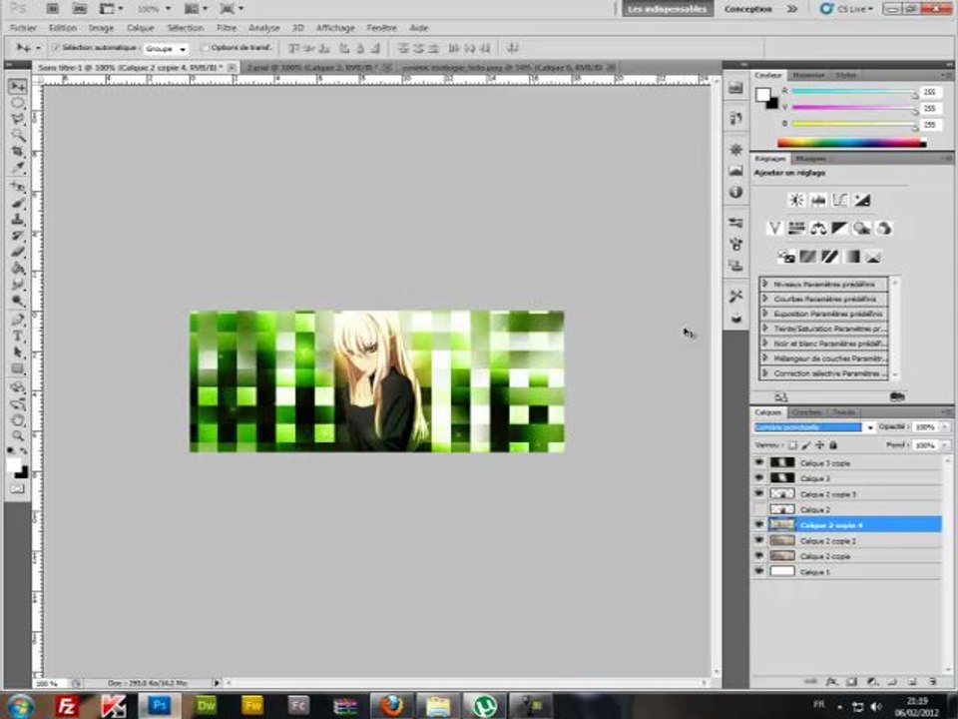Open the Info panel icon in the dock
This screenshot has height=719, width=958.
click(x=736, y=192)
